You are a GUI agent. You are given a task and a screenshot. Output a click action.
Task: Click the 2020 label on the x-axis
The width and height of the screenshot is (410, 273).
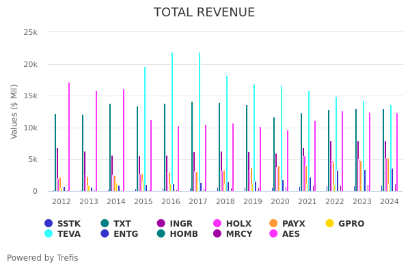[280, 202]
